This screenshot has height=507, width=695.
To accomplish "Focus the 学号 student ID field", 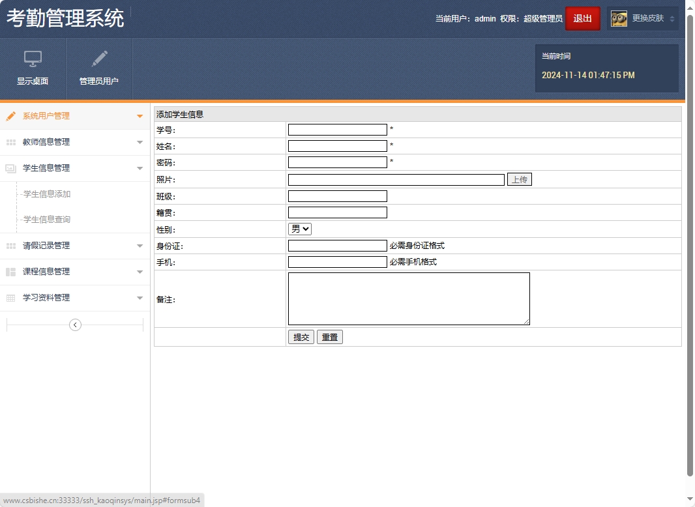I will [x=337, y=130].
